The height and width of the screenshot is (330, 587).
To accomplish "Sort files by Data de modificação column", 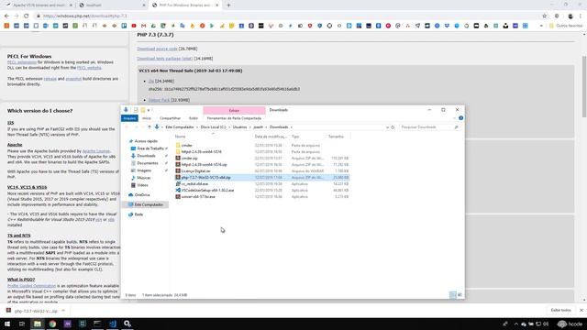I will point(271,137).
